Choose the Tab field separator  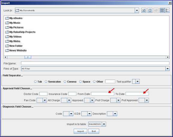(x=38, y=82)
